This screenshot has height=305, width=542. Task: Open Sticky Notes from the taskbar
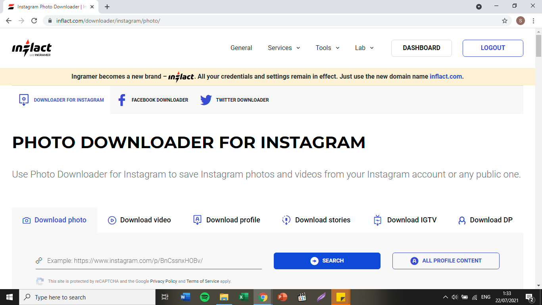click(341, 297)
